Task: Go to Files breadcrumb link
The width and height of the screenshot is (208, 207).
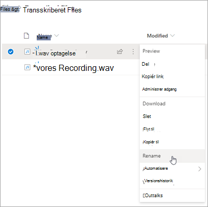Action: [9, 9]
